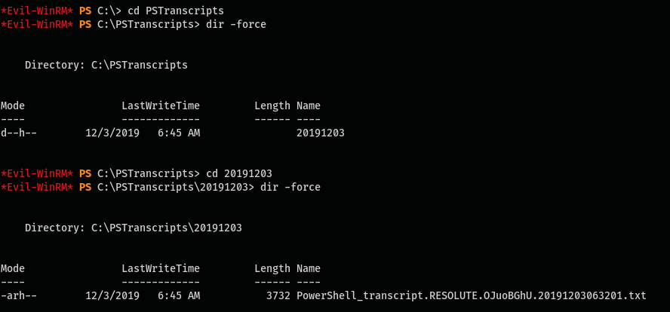Click the *Evil-WinRM* label on first prompt line
Image resolution: width=670 pixels, height=312 pixels.
click(x=37, y=11)
